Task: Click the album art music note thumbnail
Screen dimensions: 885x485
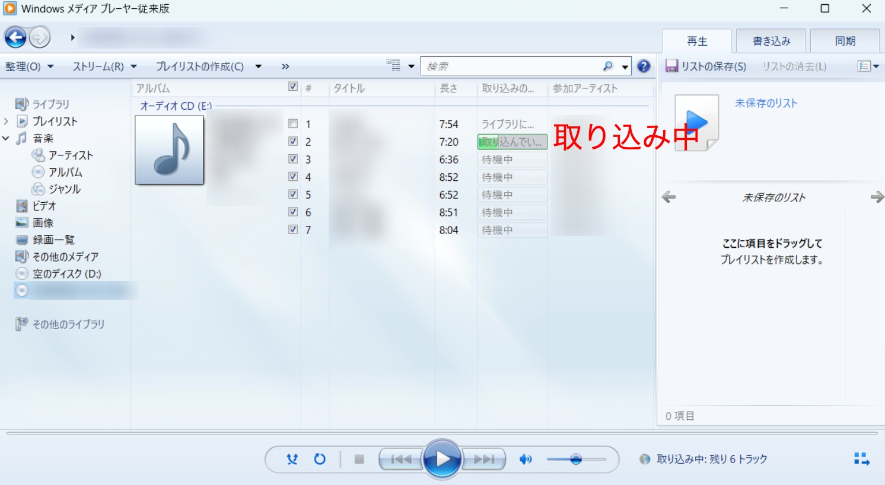Action: (170, 150)
